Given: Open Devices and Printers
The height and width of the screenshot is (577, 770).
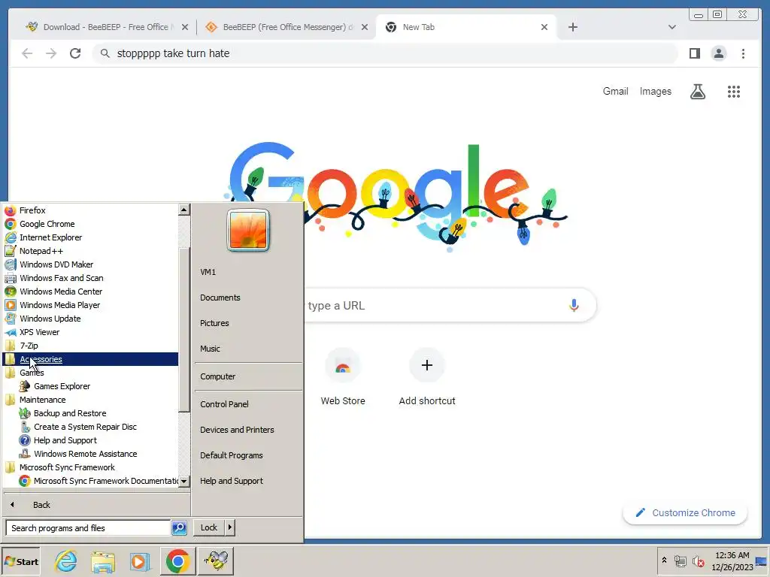Looking at the screenshot, I should (237, 430).
